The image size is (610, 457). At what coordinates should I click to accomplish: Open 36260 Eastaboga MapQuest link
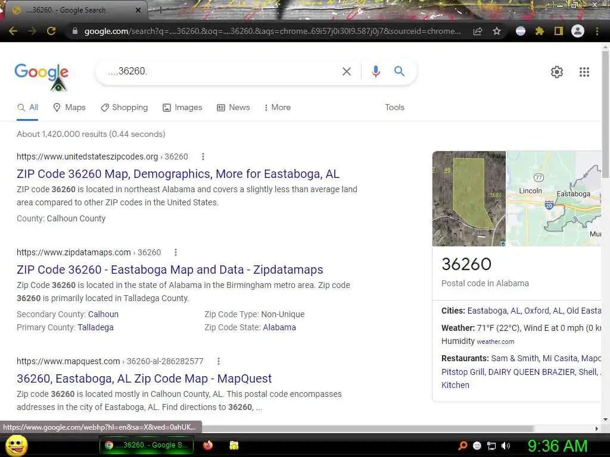click(x=144, y=378)
